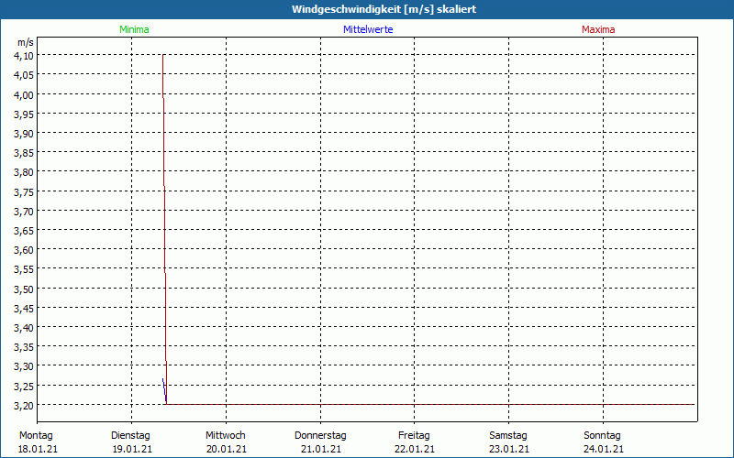The image size is (734, 458).
Task: Click the '3,65' y-axis value
Action: coord(24,231)
